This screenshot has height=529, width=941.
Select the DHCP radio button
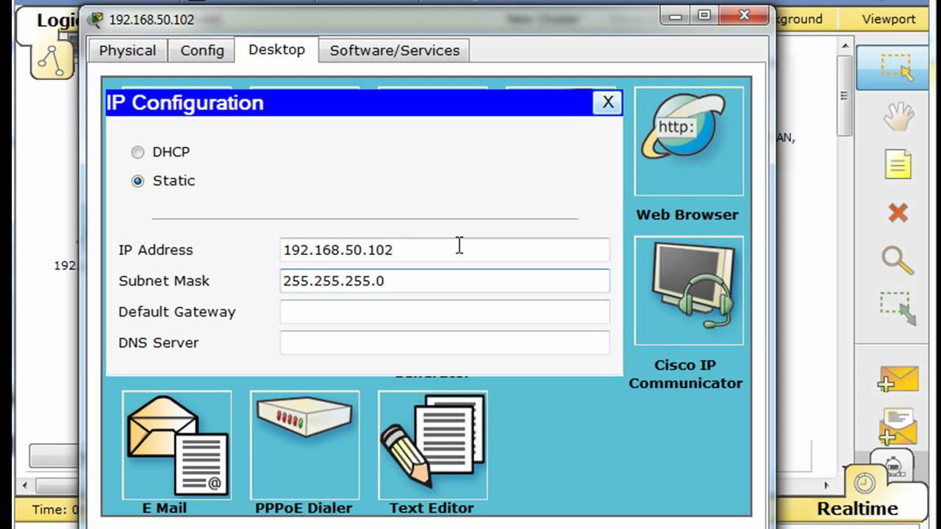(x=137, y=153)
